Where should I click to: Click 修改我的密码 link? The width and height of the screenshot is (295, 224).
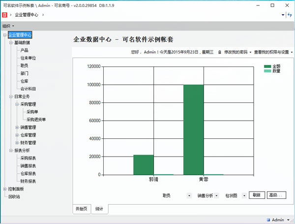pos(236,52)
